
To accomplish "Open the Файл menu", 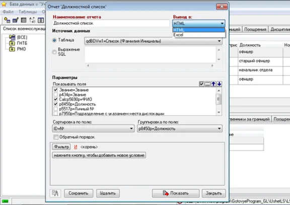I will (8, 12).
